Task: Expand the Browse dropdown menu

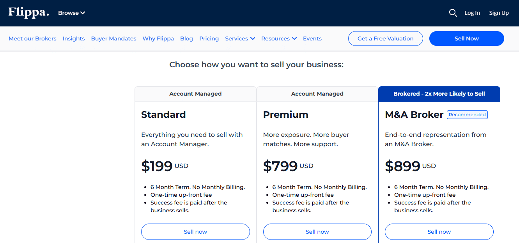Action: [x=72, y=13]
